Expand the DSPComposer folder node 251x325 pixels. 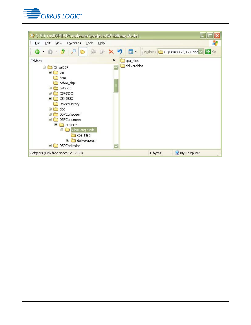(50, 114)
